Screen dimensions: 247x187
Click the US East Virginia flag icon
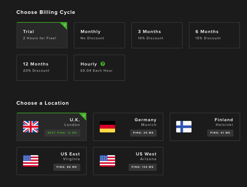[x=31, y=161]
